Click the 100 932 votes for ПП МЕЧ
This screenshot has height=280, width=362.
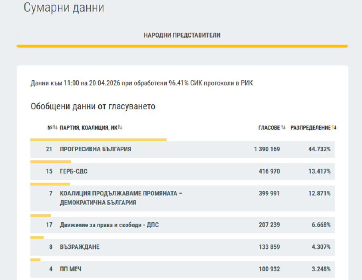click(269, 270)
